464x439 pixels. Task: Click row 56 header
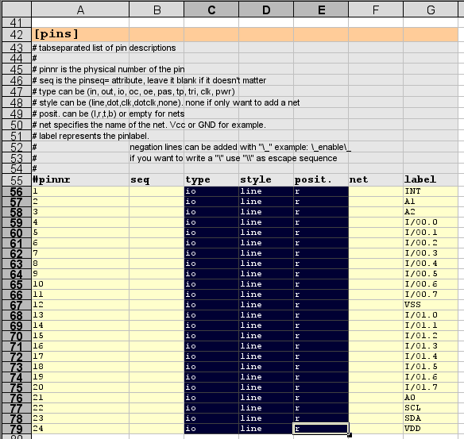[16, 191]
